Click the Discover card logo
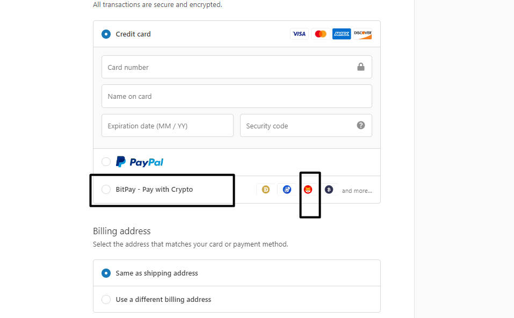The image size is (514, 318). coord(363,34)
